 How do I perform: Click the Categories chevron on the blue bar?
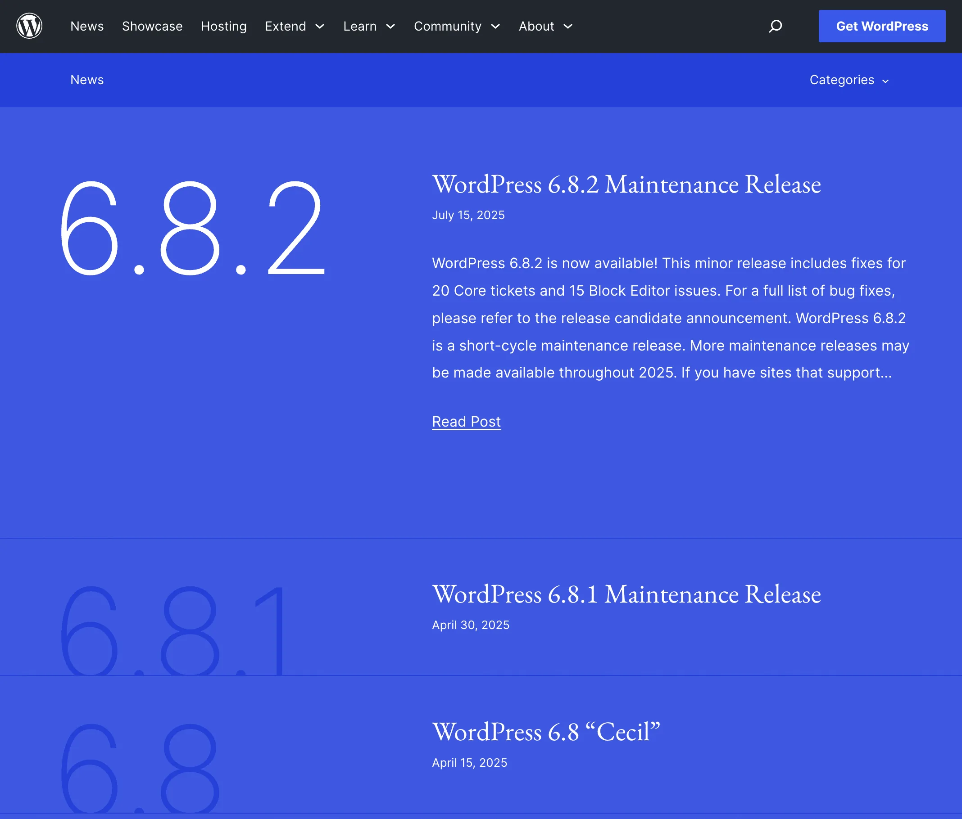tap(886, 80)
